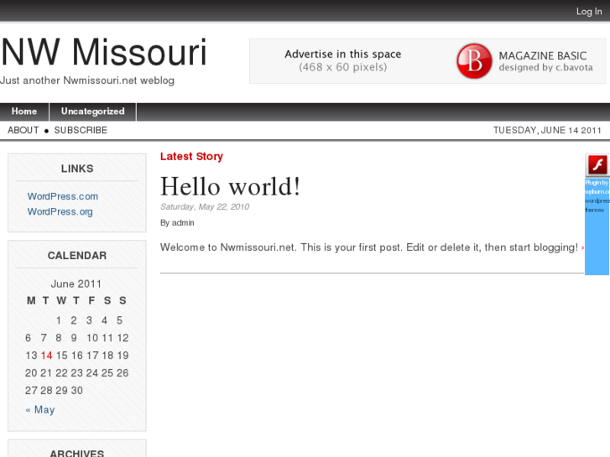Click the By admin byline
Screen dimensions: 610x457
pyautogui.click(x=177, y=223)
